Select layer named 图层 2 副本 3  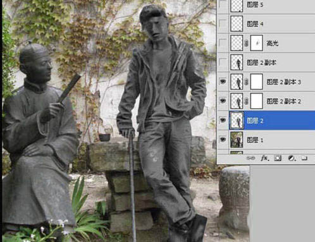tap(283, 82)
